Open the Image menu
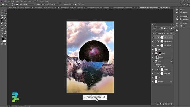 click(x=13, y=1)
